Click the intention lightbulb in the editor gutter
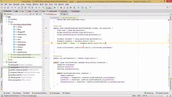This screenshot has height=97, width=172. (x=52, y=43)
